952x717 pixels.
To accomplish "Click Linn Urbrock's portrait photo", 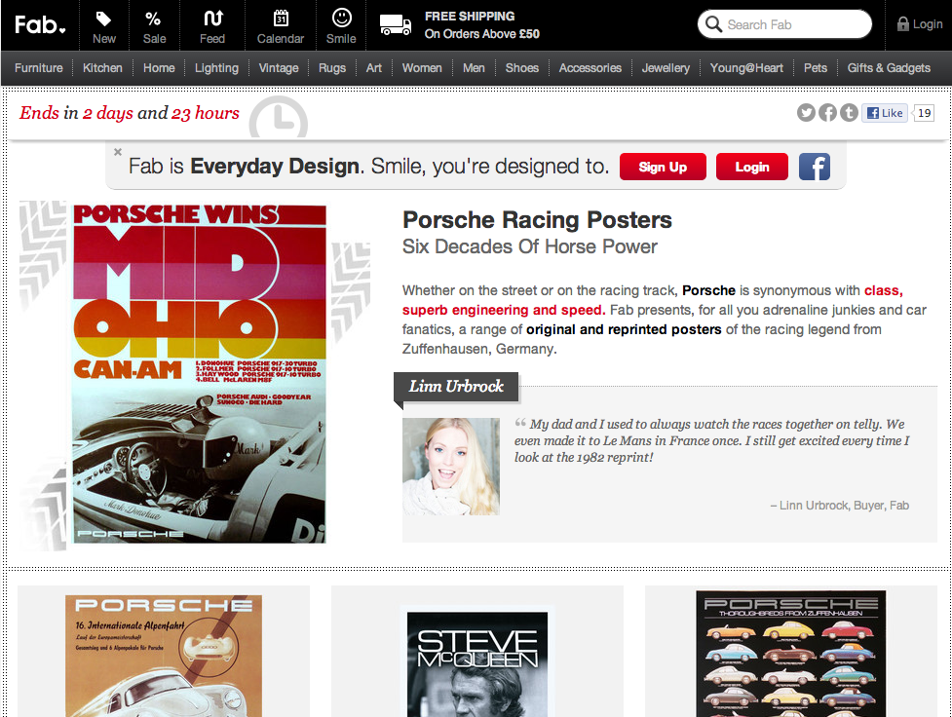I will (x=451, y=467).
